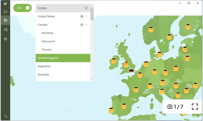This screenshot has height=121, width=203.
Task: Select Canada from country list
Action: [63, 25]
